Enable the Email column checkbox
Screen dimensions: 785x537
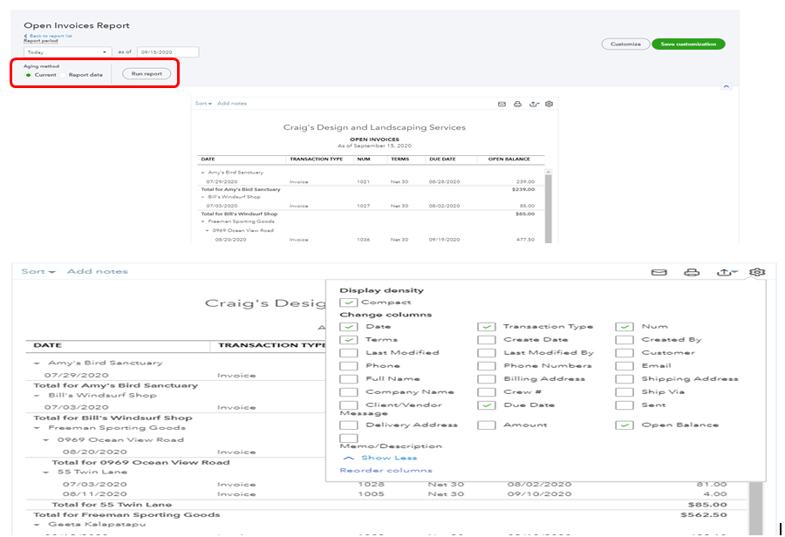[625, 366]
